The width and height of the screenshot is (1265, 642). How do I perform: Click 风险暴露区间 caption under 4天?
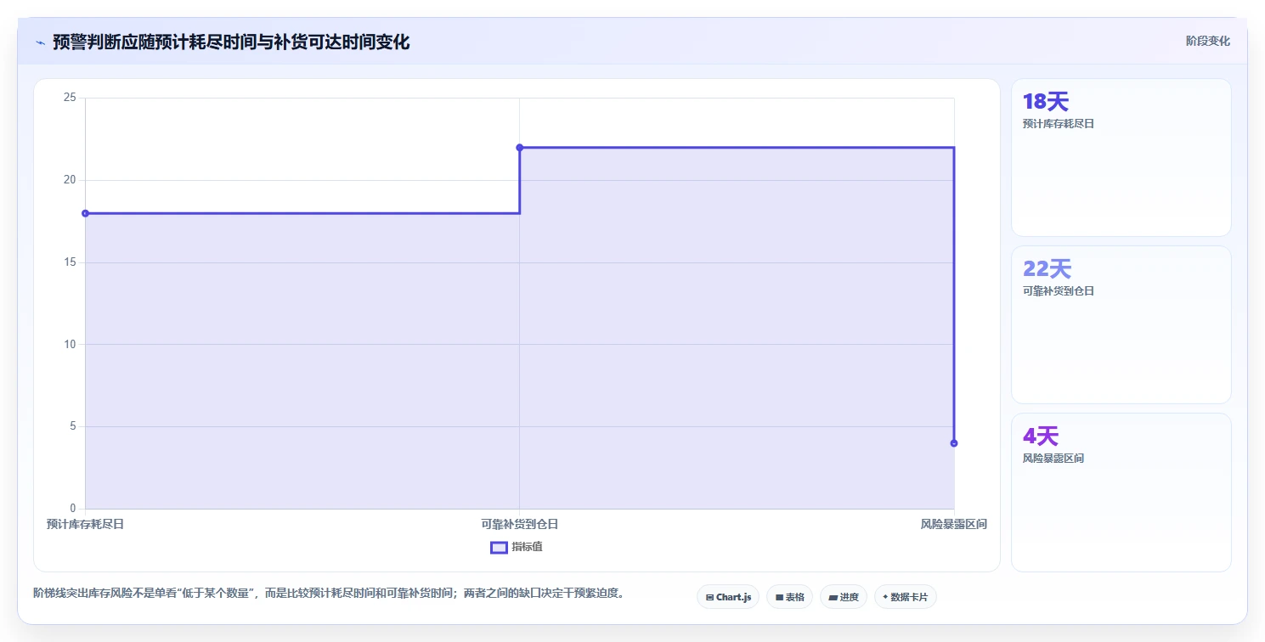pos(1053,459)
